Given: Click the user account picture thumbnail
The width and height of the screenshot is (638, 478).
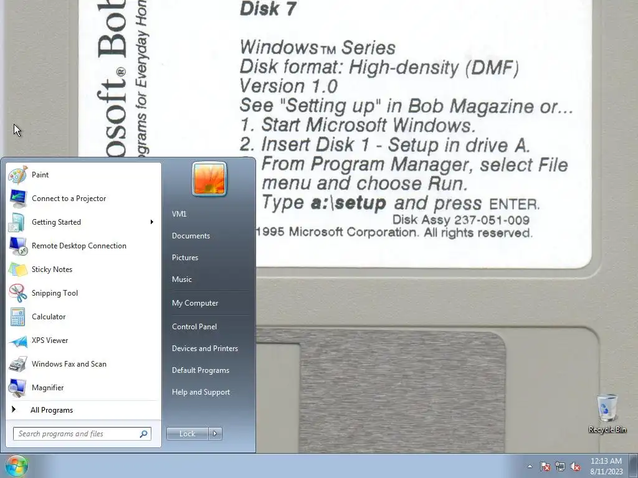Looking at the screenshot, I should [209, 179].
